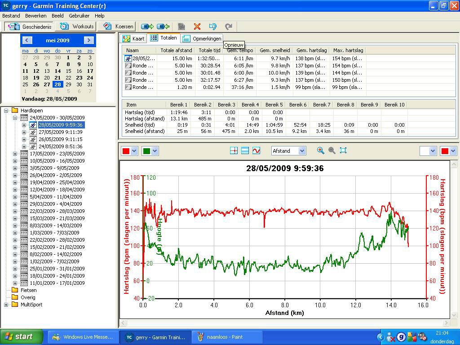Expand the 26/05/2009 9:11:15 activity node

point(24,139)
